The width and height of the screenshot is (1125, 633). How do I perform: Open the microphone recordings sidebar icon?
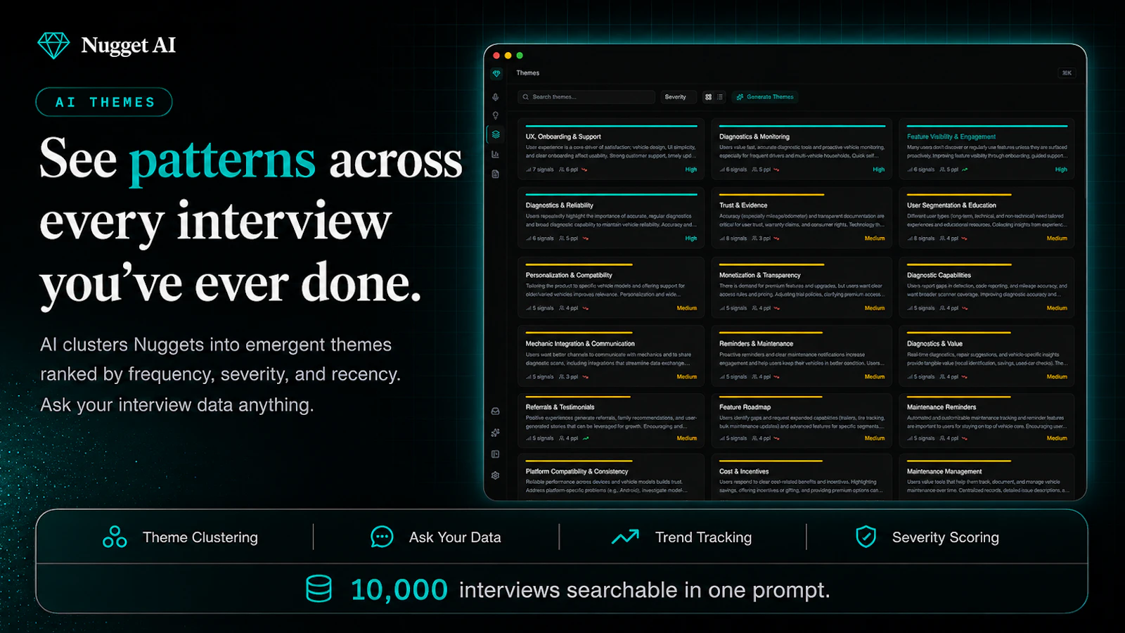[x=496, y=97]
